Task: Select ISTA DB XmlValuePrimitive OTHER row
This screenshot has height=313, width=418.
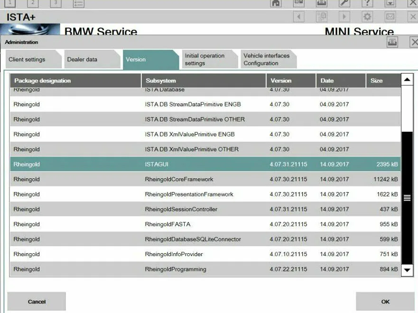Action: 205,149
